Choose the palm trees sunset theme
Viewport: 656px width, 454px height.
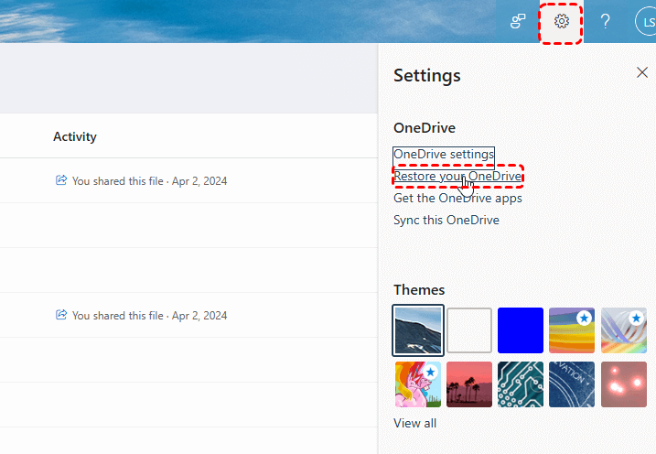click(x=469, y=384)
